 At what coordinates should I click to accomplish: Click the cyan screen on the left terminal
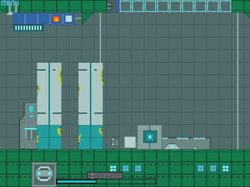click(x=31, y=109)
